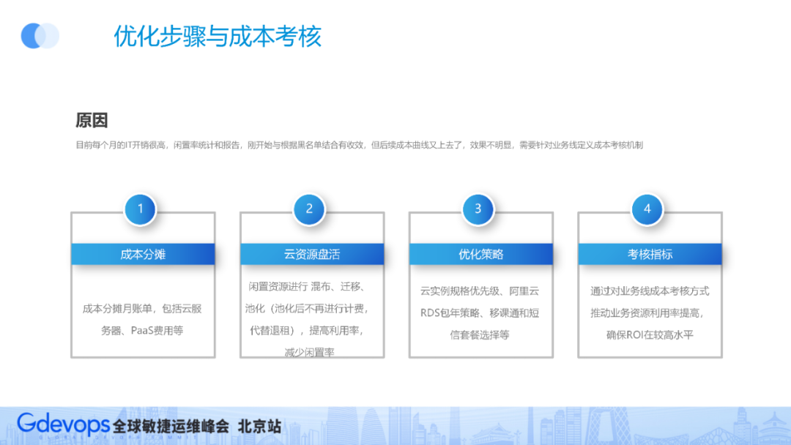The width and height of the screenshot is (791, 445).
Task: Click the number 4 circle above 考核指标
Action: [647, 209]
